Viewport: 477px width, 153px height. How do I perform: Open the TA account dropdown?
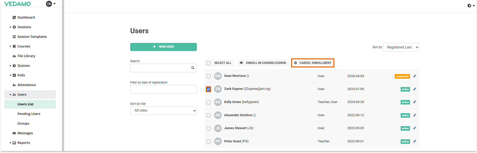point(51,4)
